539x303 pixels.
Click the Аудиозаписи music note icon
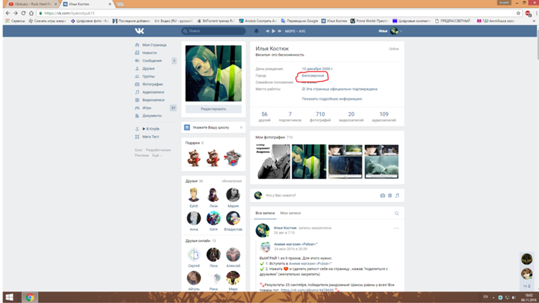point(137,92)
